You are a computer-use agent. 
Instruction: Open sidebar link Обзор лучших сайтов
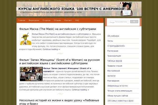pos(118,96)
